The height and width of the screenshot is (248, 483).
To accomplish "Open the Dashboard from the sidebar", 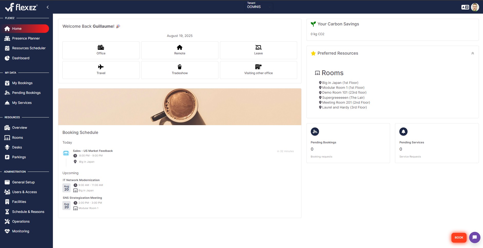I will pos(21,58).
